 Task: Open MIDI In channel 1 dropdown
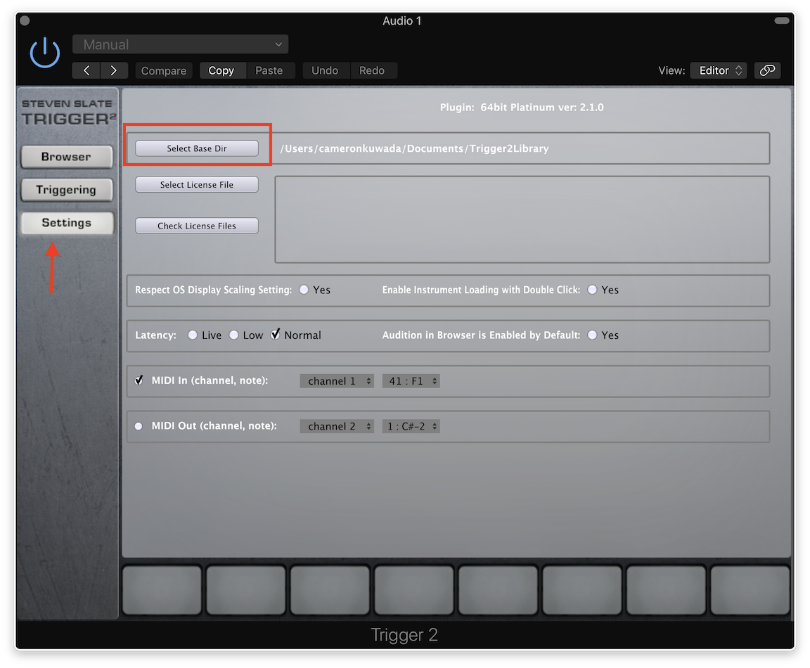coord(337,381)
